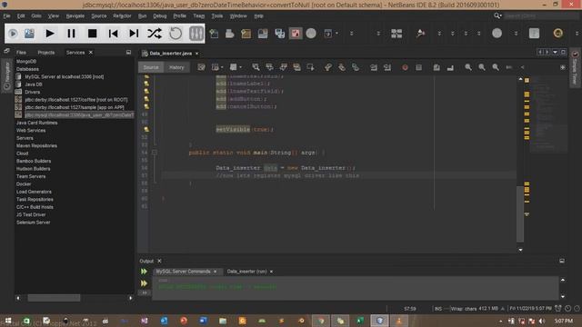582x327 pixels.
Task: Select the jdbc:derby coffee connection
Action: [76, 100]
